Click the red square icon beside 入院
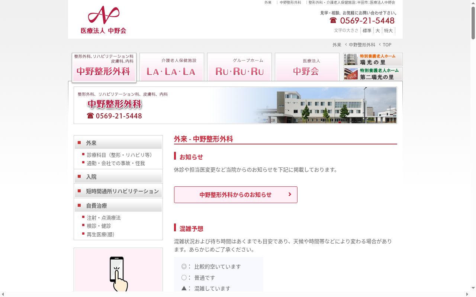 pyautogui.click(x=79, y=176)
